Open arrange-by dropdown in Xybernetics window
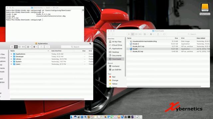 pos(29,47)
